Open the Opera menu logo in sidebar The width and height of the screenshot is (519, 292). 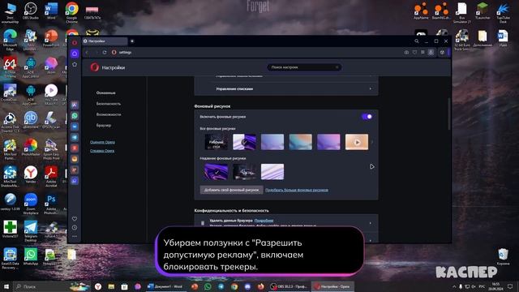(x=75, y=42)
